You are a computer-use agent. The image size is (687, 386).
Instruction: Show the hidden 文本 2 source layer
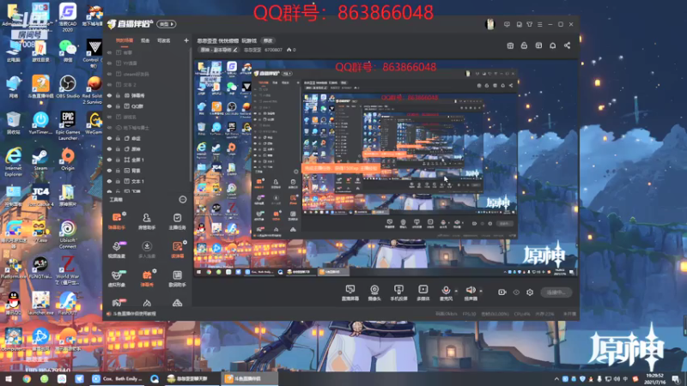(110, 84)
